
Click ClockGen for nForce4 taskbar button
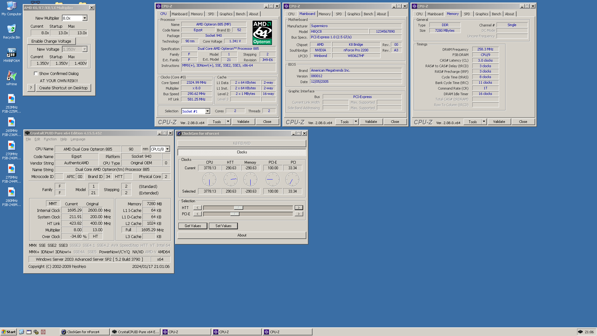85,332
